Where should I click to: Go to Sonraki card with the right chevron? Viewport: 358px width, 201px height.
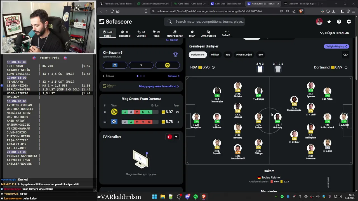(x=174, y=76)
